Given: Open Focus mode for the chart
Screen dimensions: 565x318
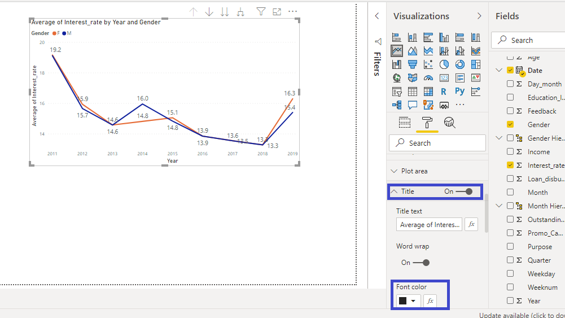Looking at the screenshot, I should 277,11.
